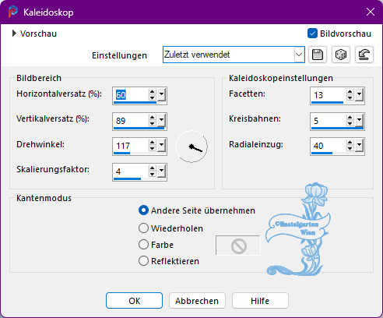
Task: Uncheck the Bildvorschau checkbox
Action: coord(312,34)
